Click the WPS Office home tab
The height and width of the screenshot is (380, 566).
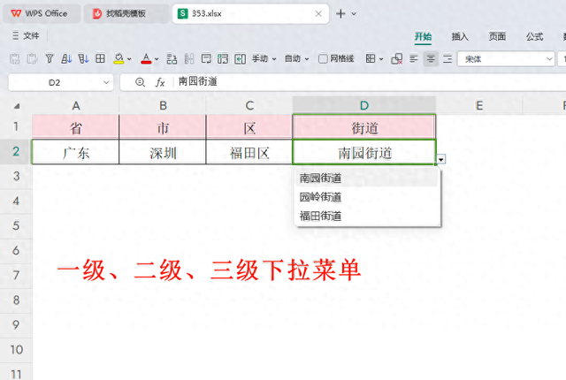[41, 14]
